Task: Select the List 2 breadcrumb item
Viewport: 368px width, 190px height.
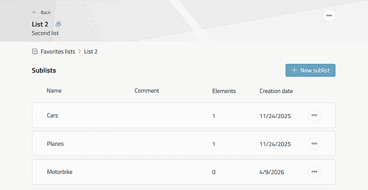Action: [x=91, y=51]
